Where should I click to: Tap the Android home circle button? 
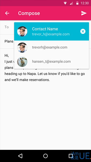coord(45,156)
